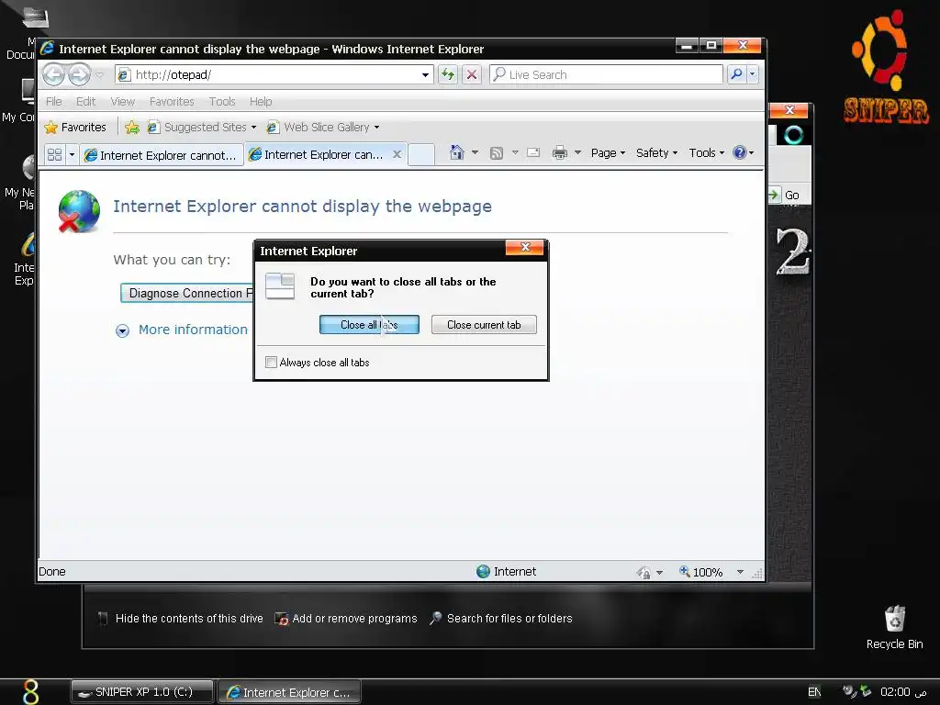The height and width of the screenshot is (705, 940).
Task: Open Suggested Sites link
Action: coord(201,127)
